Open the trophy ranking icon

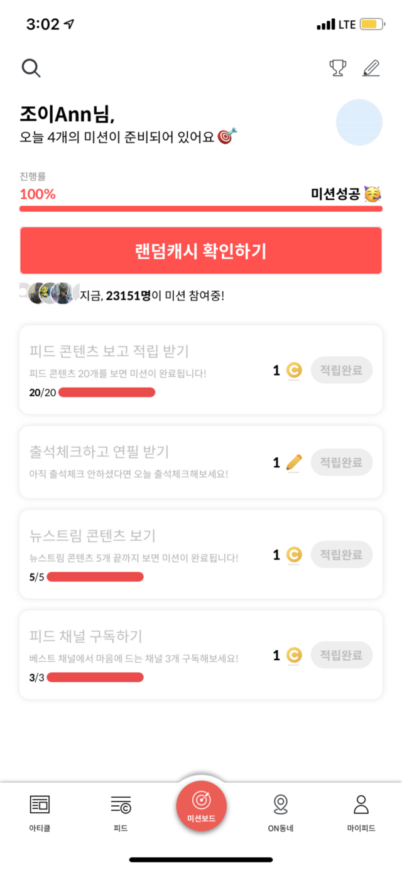(x=338, y=68)
